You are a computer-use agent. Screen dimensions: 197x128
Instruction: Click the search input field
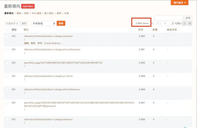(169, 18)
